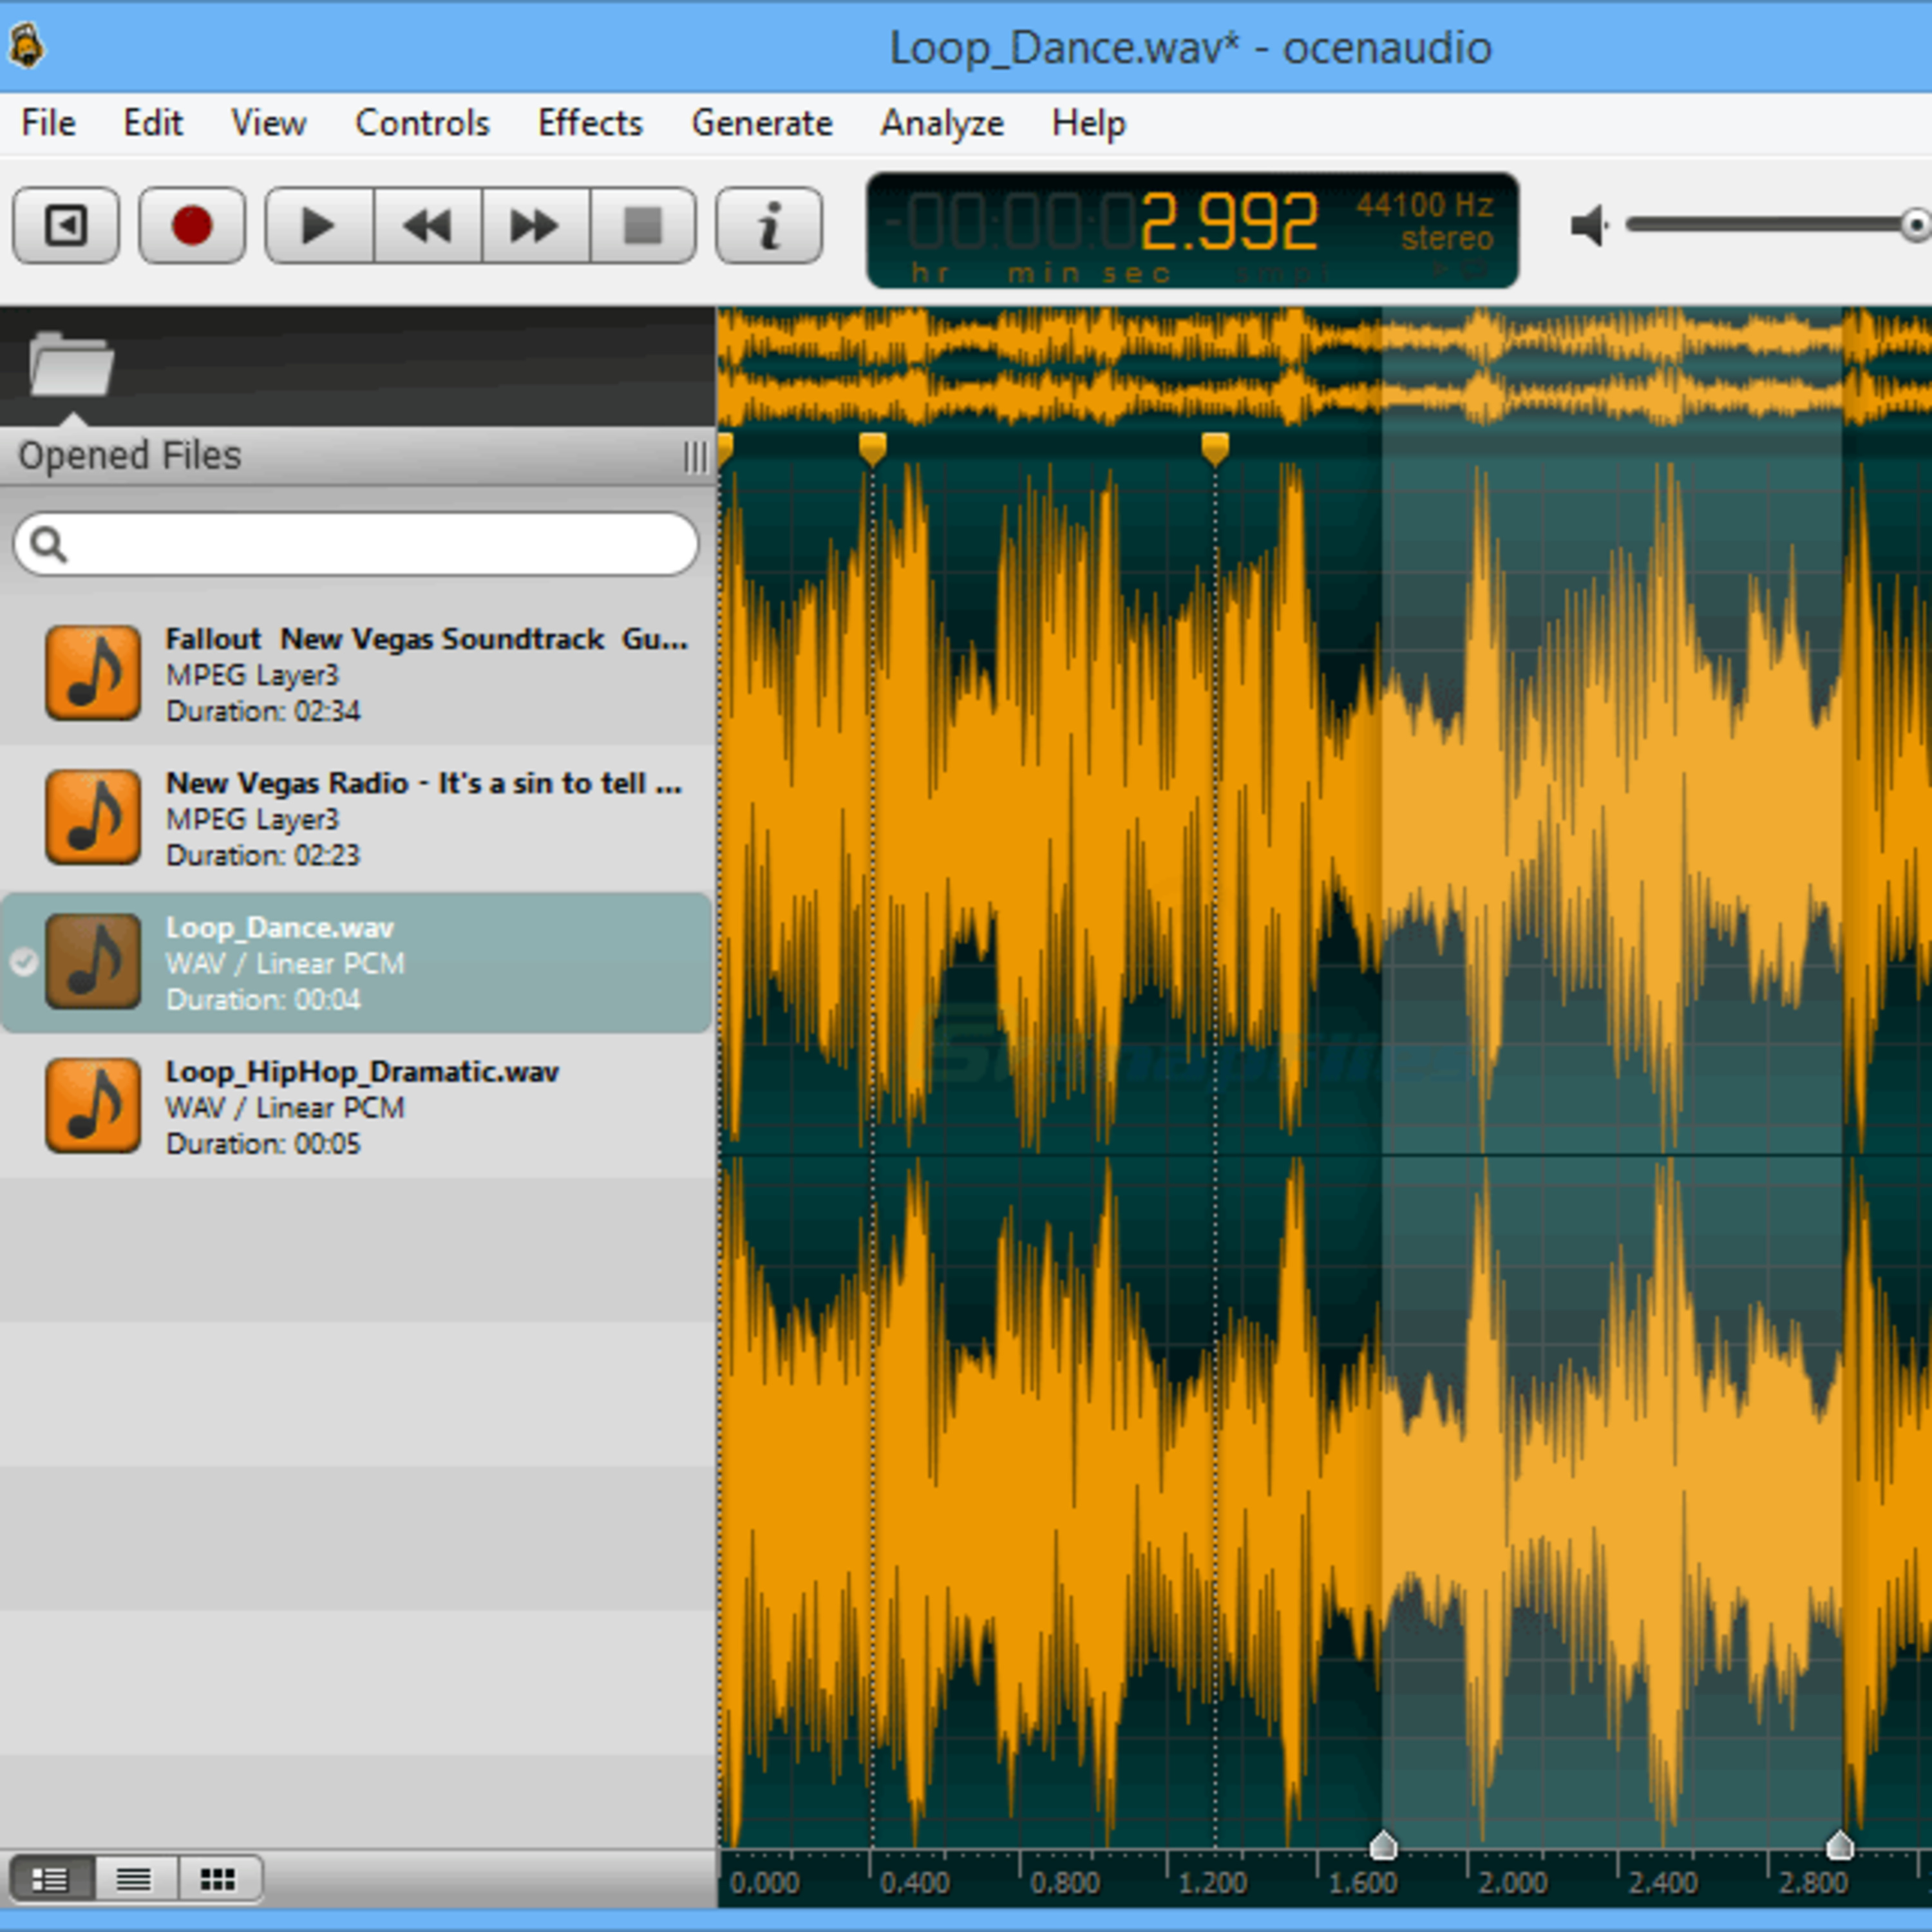Click the music note icon of Loop_Dance.wav
This screenshot has height=1932, width=1932.
click(x=93, y=961)
